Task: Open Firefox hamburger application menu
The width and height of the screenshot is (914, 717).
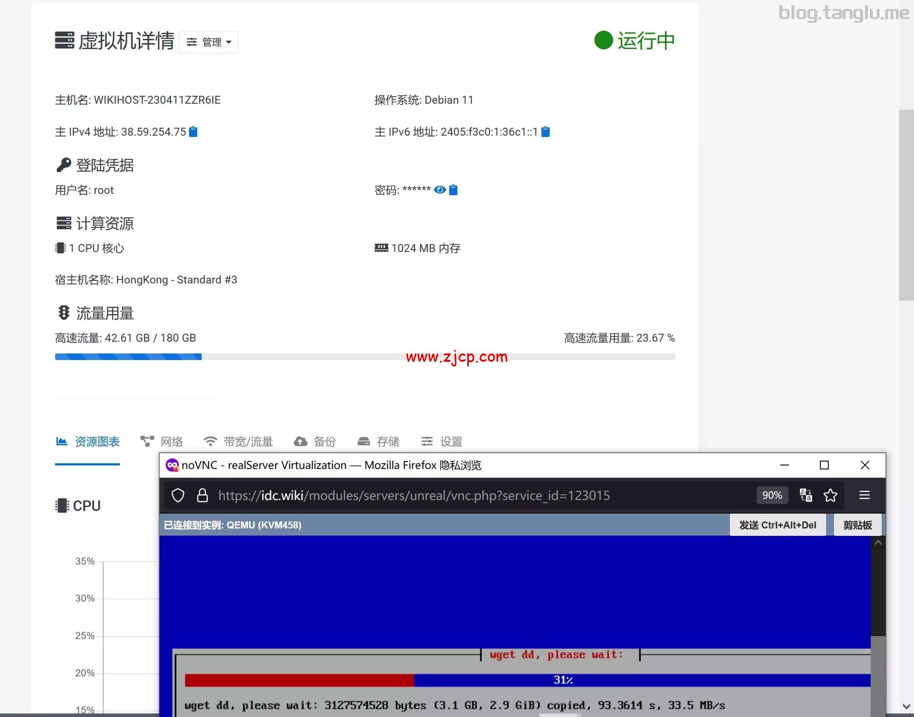Action: 864,495
